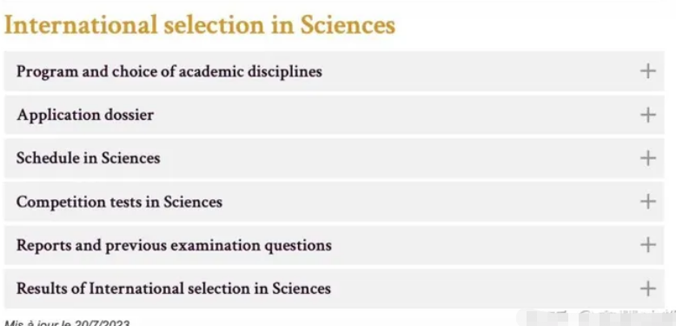The width and height of the screenshot is (676, 326).
Task: Select the Competition tests in Sciences title
Action: [119, 202]
